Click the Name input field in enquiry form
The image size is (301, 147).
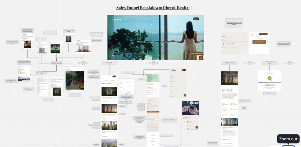coord(234,36)
